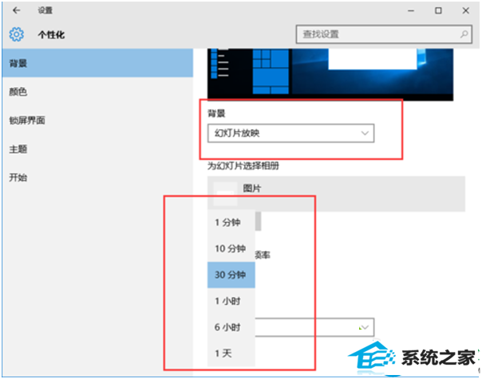
Task: Click the settings gear icon
Action: click(x=16, y=34)
